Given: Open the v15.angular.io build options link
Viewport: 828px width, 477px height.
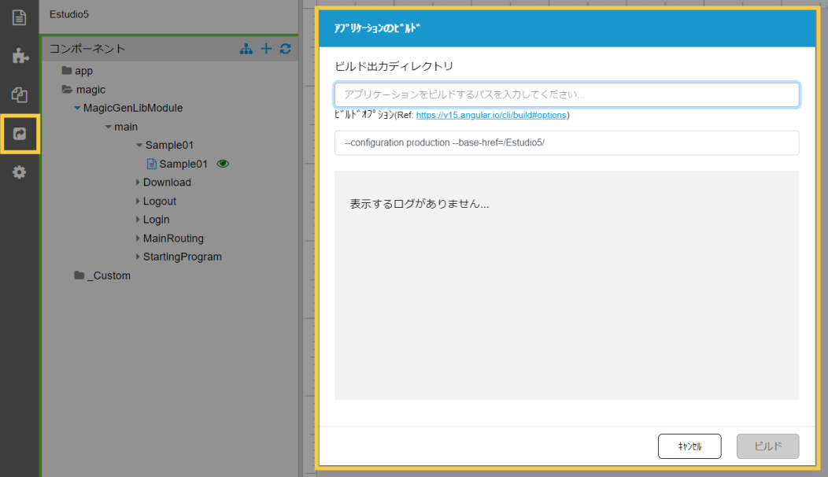Looking at the screenshot, I should [490, 115].
